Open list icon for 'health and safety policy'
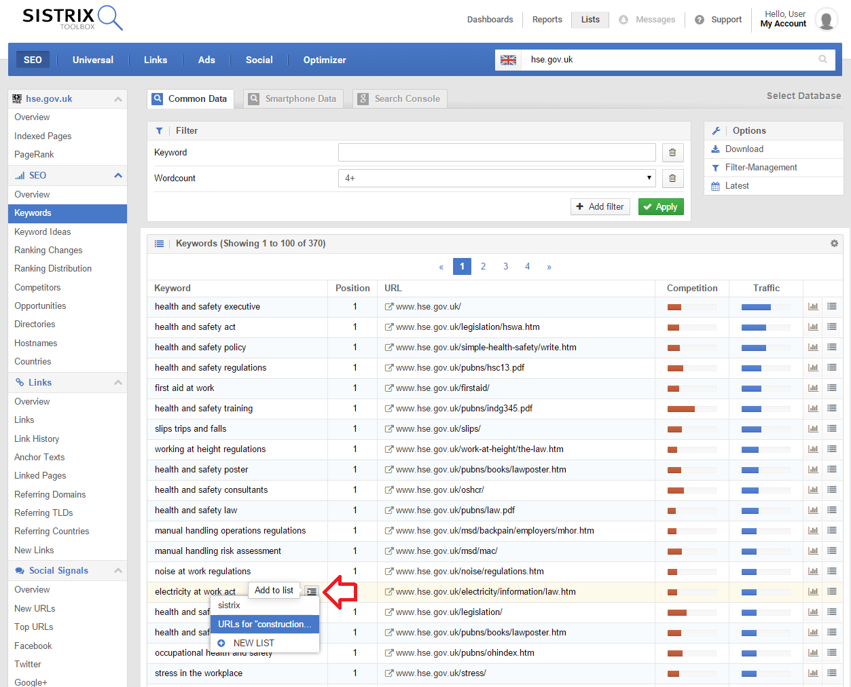Image resolution: width=851 pixels, height=687 pixels. [x=831, y=348]
